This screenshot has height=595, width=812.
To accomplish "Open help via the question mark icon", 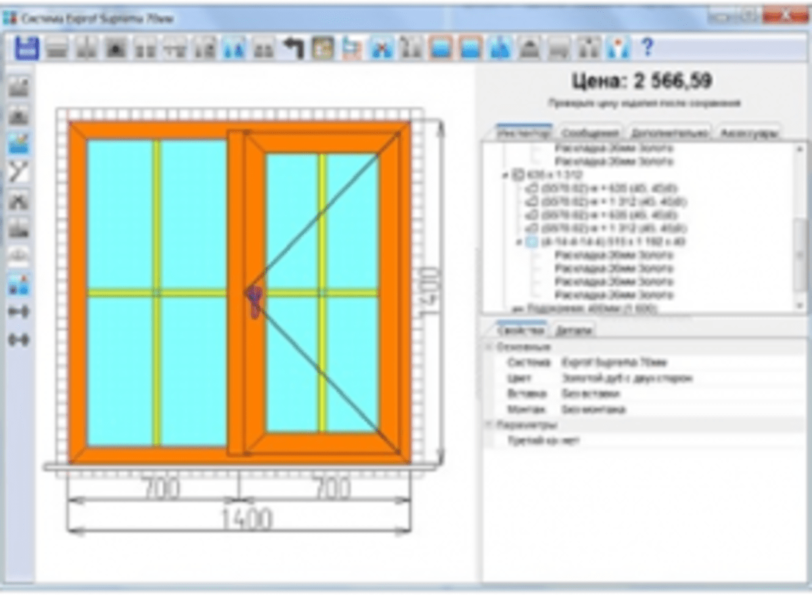I will point(647,48).
